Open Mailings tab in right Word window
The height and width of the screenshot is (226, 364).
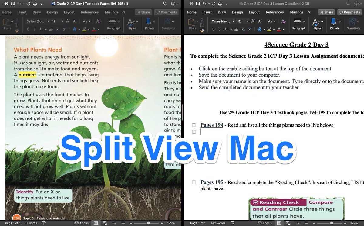296,12
